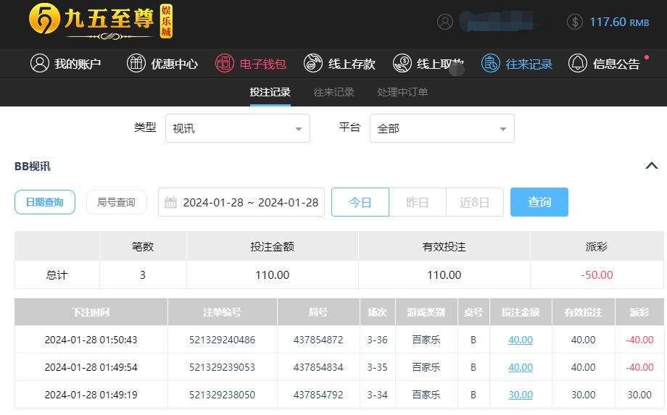Click the 游戏类别 column header
The height and width of the screenshot is (415, 667).
pos(426,312)
